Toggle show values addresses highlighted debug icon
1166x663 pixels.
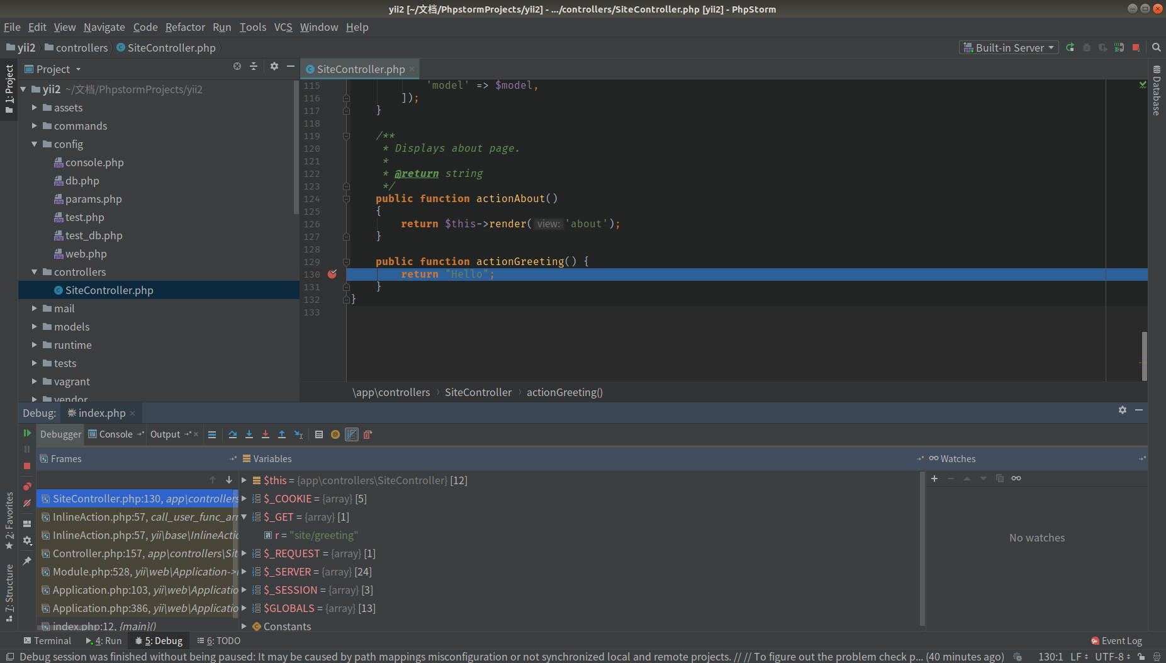[x=352, y=434]
